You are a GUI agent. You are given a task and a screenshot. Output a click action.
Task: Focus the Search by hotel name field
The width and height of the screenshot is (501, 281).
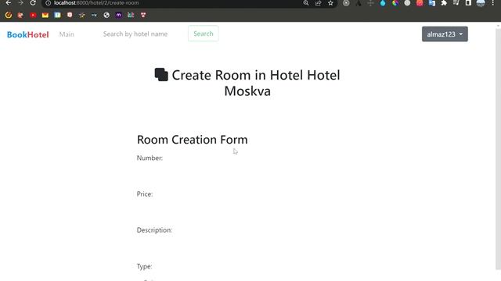(x=141, y=34)
